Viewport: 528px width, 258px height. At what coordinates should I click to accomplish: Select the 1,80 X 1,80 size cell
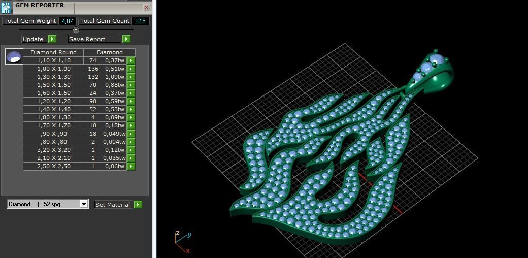click(x=53, y=117)
